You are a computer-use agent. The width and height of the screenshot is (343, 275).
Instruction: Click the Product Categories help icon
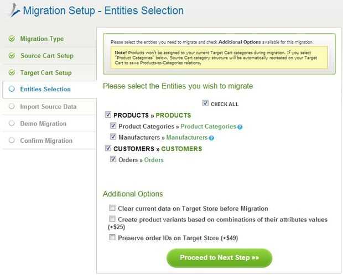click(x=240, y=127)
